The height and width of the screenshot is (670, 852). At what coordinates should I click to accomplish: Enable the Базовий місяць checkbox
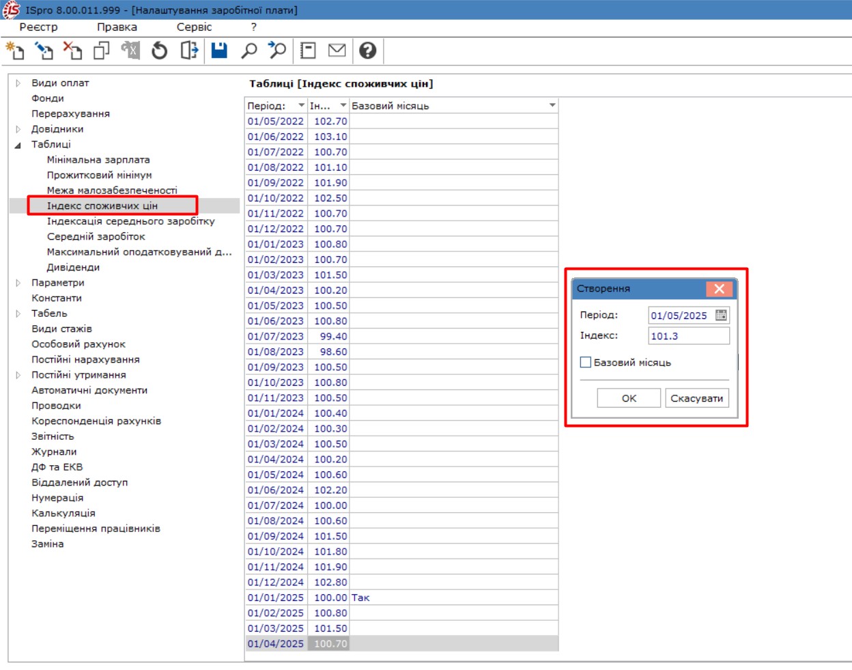[x=586, y=363]
